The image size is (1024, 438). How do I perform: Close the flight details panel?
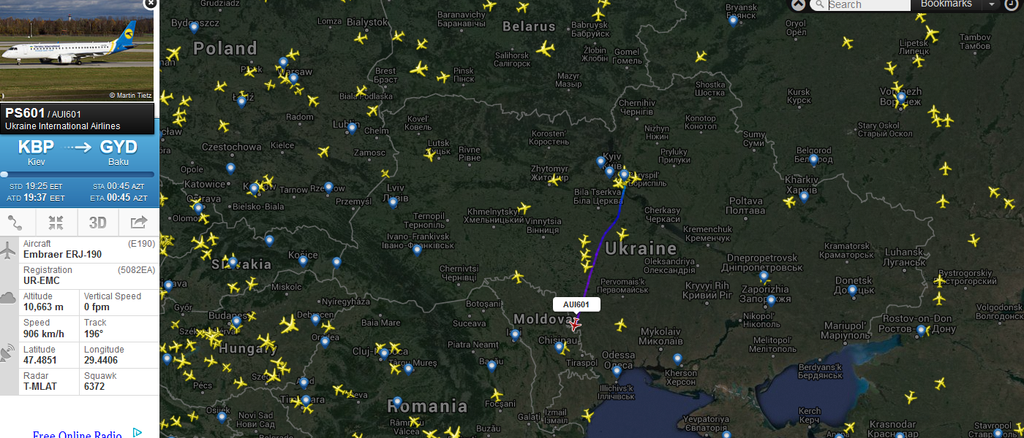tap(151, 4)
